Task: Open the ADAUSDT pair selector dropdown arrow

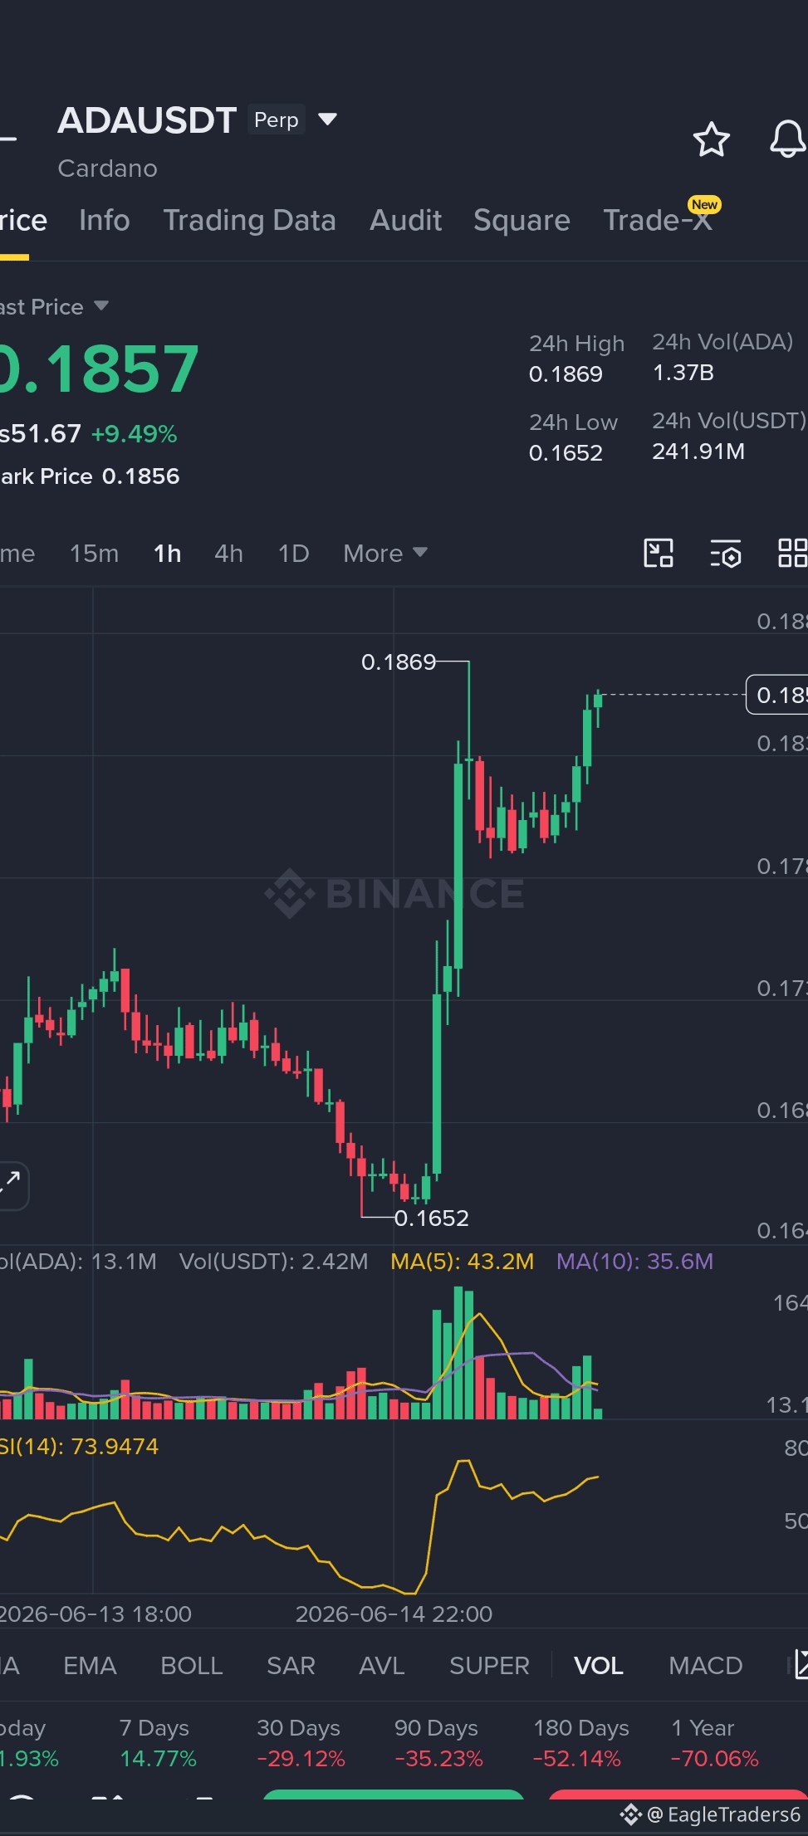Action: [x=328, y=120]
